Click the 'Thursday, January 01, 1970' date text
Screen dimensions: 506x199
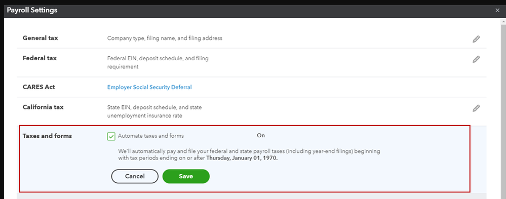pos(242,158)
